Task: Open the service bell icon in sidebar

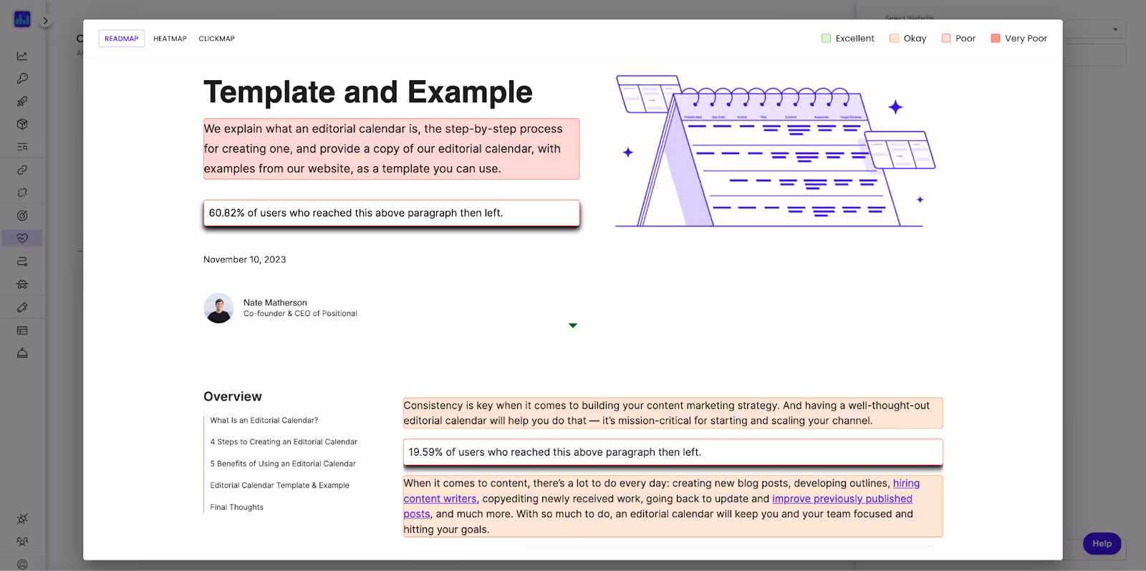Action: (22, 353)
